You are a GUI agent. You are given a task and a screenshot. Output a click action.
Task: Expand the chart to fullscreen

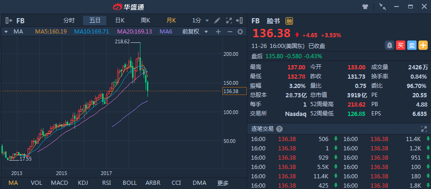[x=229, y=20]
